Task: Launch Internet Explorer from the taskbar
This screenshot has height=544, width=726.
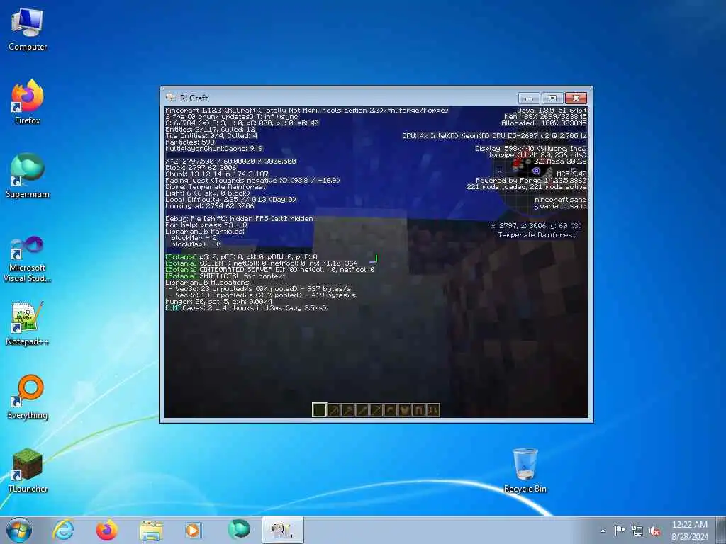Action: click(x=63, y=530)
